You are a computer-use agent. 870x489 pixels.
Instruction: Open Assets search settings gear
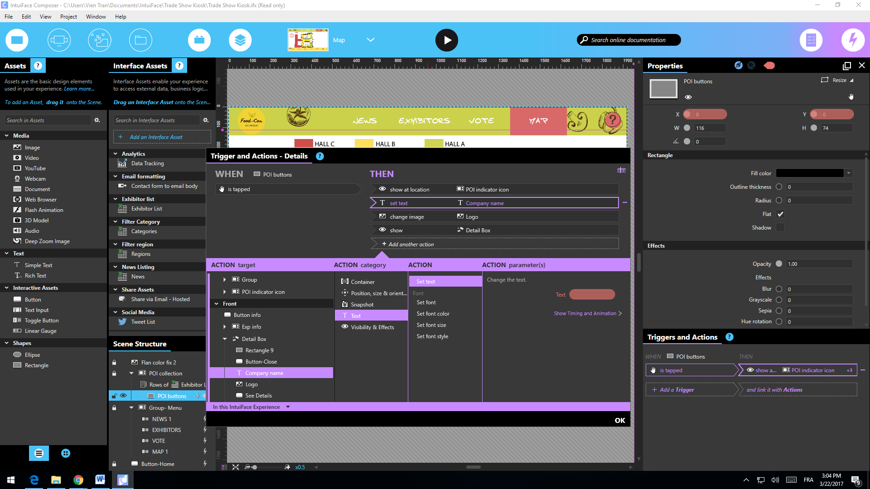tap(97, 120)
